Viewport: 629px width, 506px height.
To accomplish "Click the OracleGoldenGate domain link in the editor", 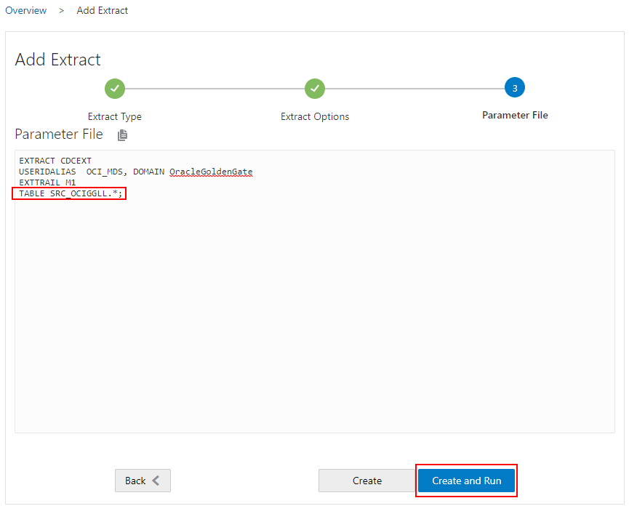I will pos(211,172).
